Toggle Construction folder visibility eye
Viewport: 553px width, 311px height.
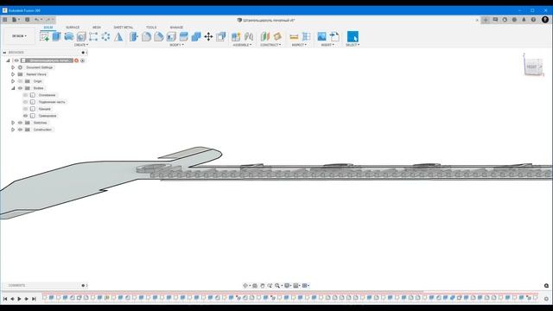pos(20,130)
